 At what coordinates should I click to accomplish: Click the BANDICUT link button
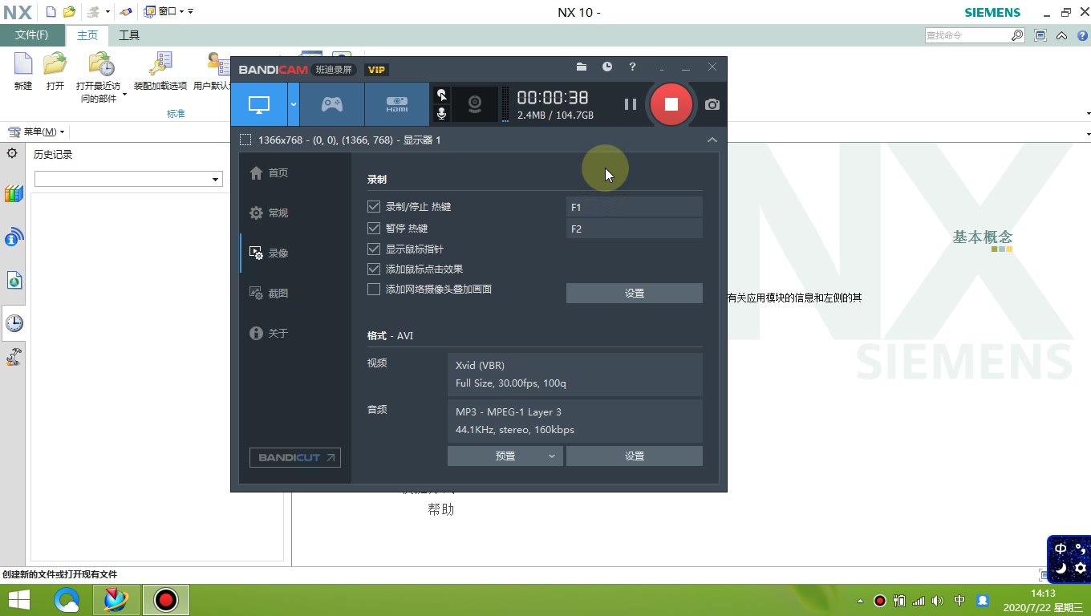294,457
